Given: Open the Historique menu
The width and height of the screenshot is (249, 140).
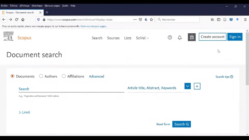Looking at the screenshot, I should point(37,6).
